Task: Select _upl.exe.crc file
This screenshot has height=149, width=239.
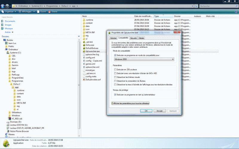Action: click(x=91, y=73)
